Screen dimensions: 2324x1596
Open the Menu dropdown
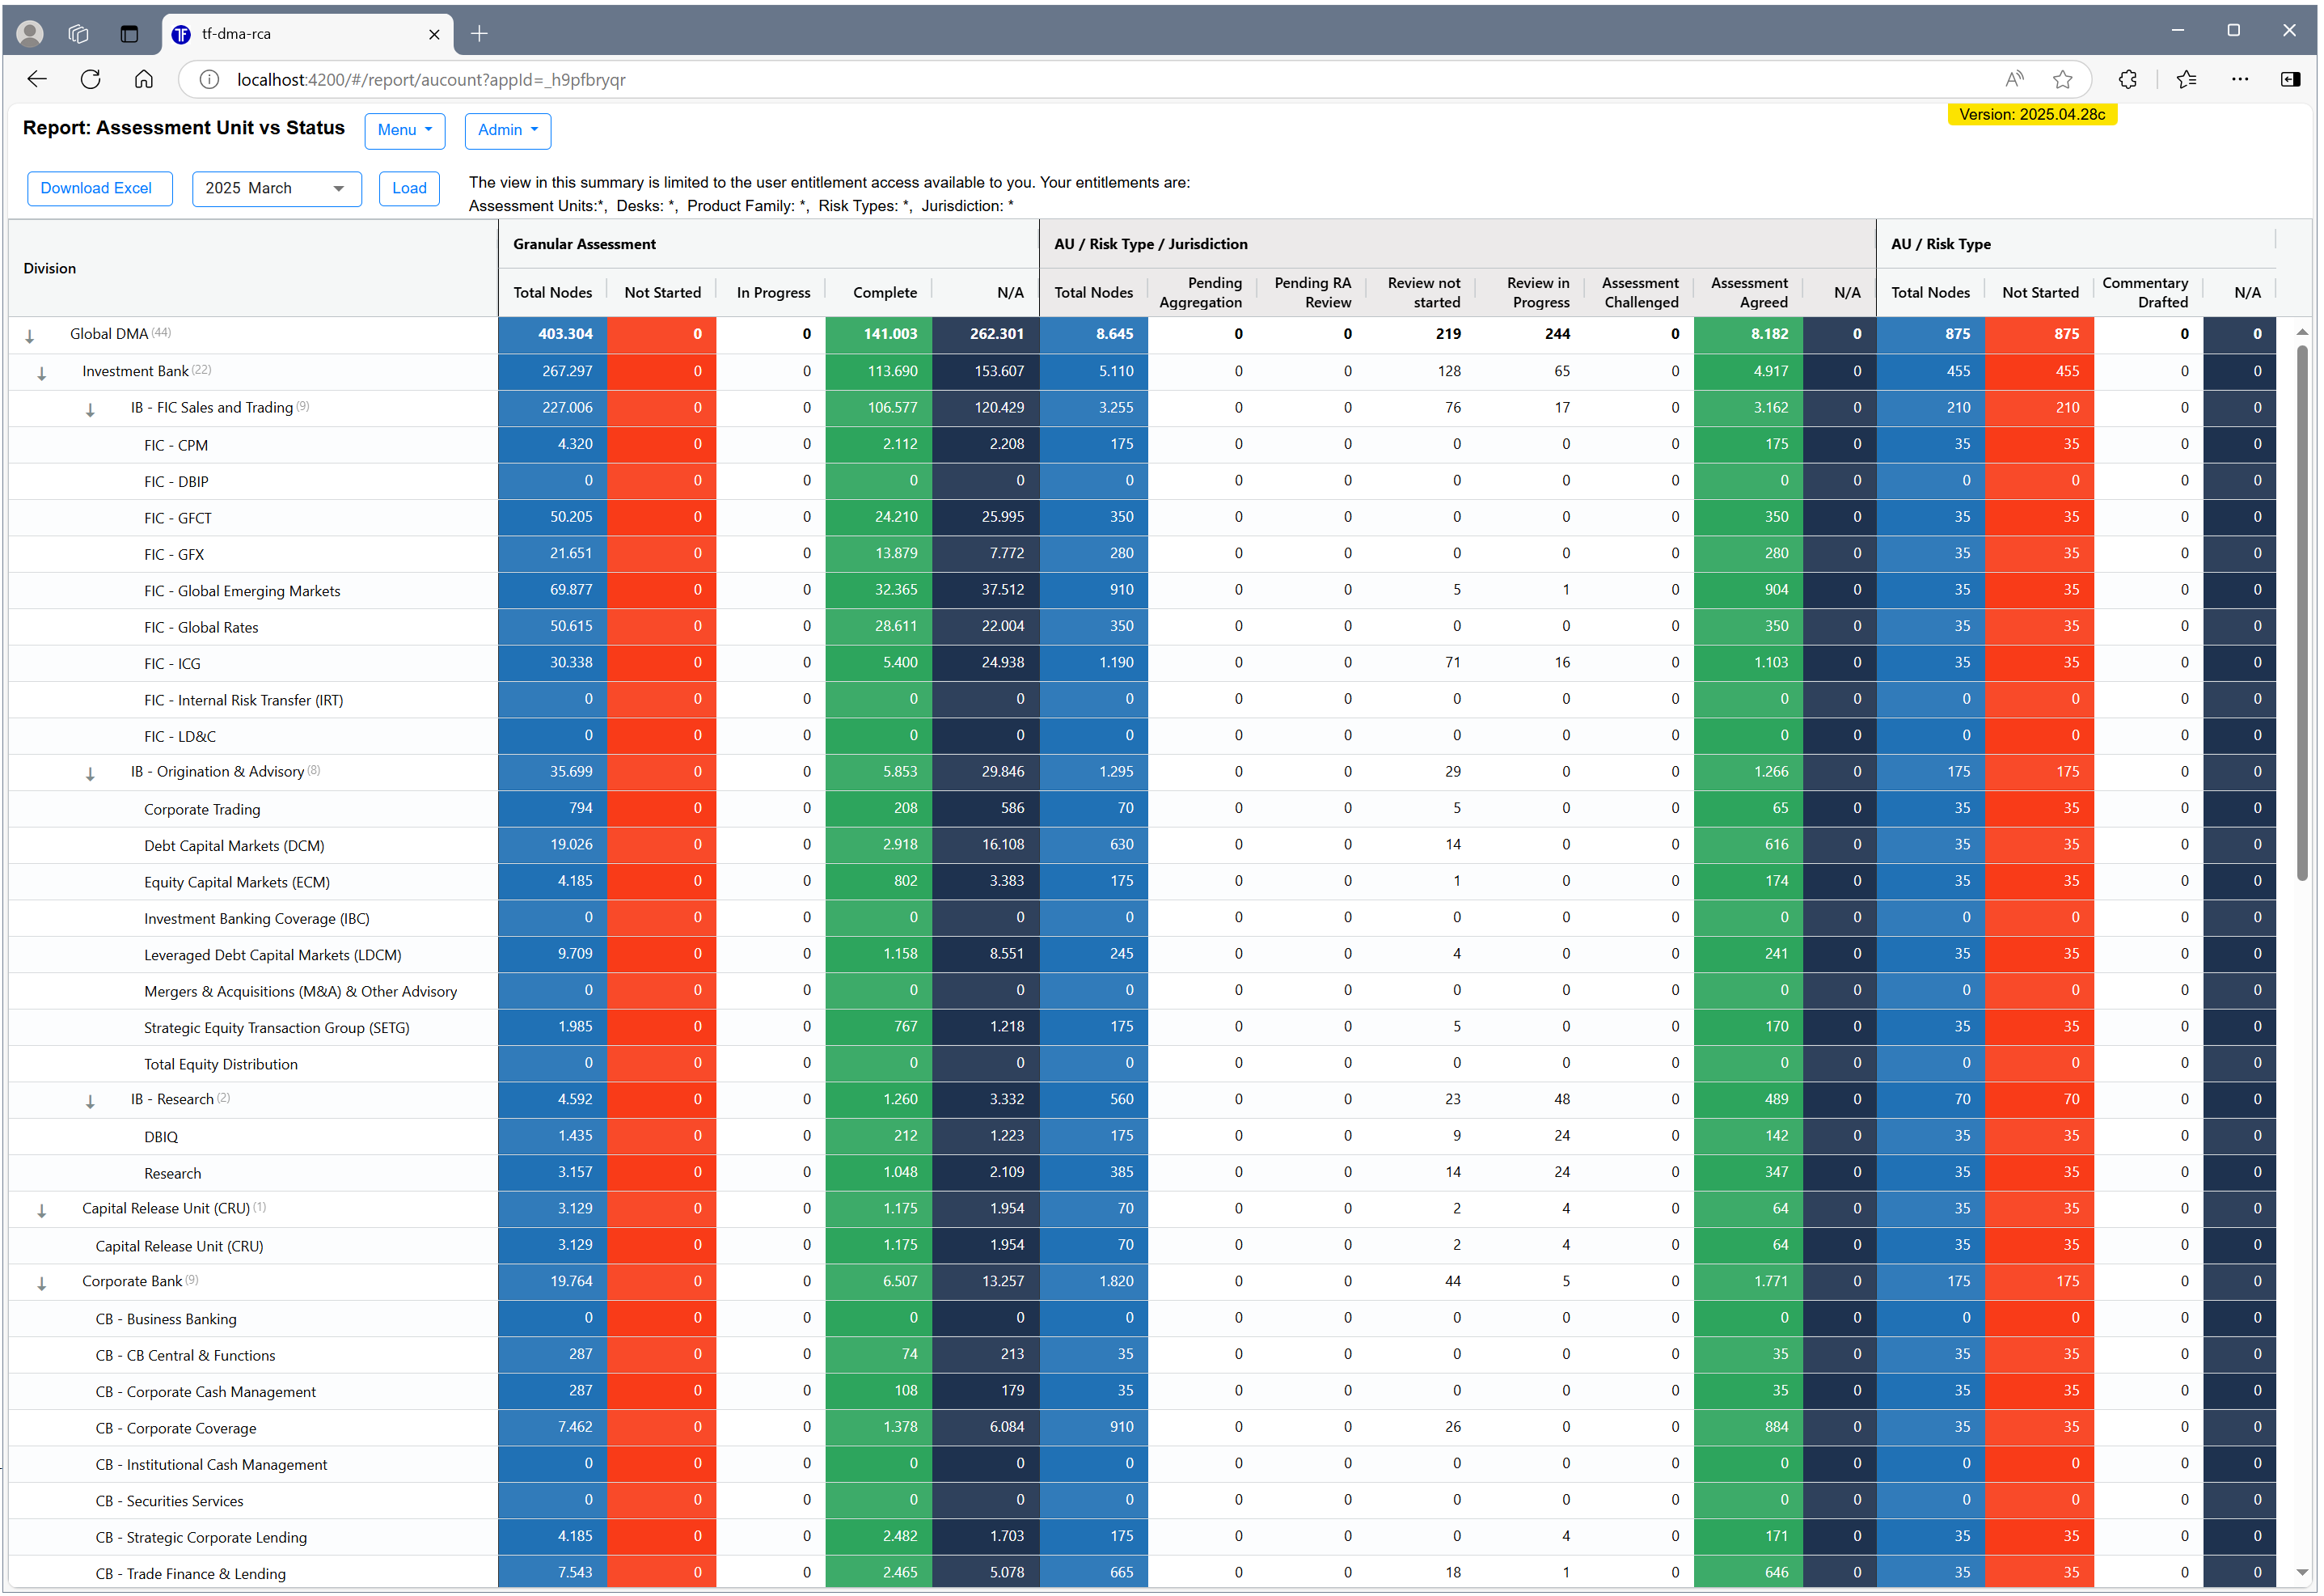click(404, 130)
